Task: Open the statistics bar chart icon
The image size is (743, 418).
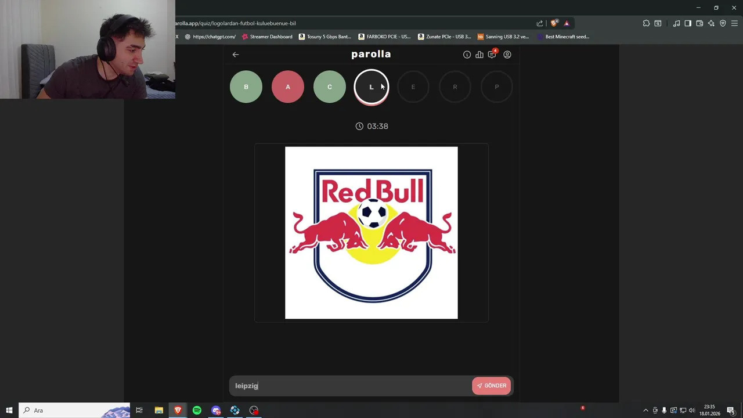Action: (479, 55)
